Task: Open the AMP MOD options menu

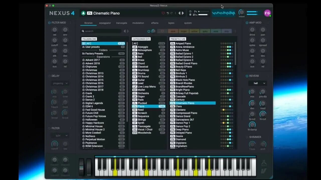Action: [x=268, y=23]
